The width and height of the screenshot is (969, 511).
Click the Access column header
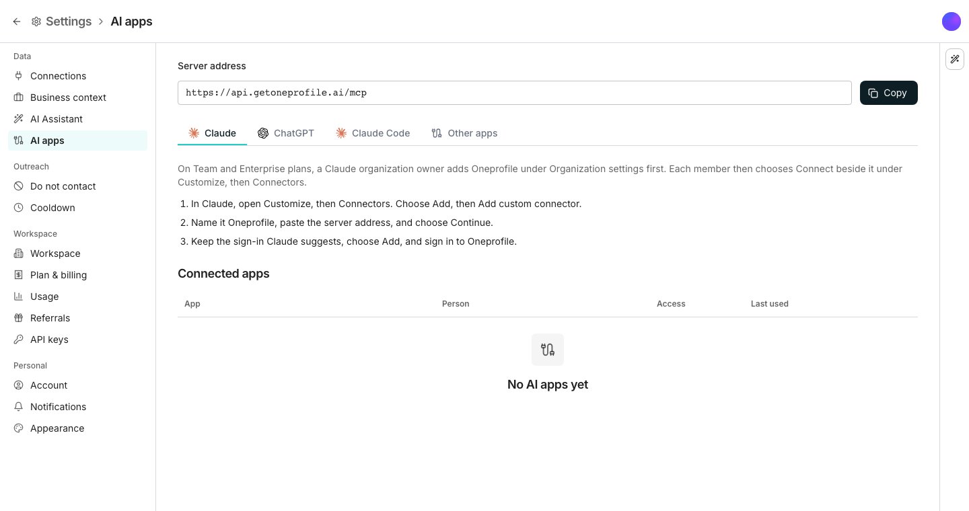[671, 304]
